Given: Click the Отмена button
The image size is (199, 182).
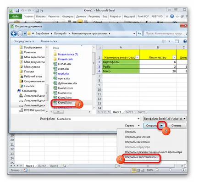Looking at the screenshot, I should point(177,126).
